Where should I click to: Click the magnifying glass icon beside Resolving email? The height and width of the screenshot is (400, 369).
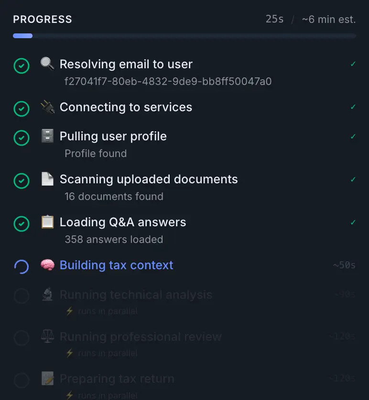[x=47, y=64]
